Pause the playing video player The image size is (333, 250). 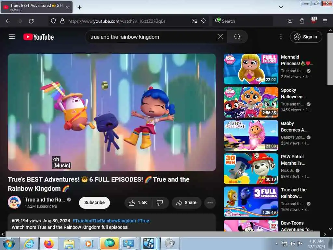point(112,112)
